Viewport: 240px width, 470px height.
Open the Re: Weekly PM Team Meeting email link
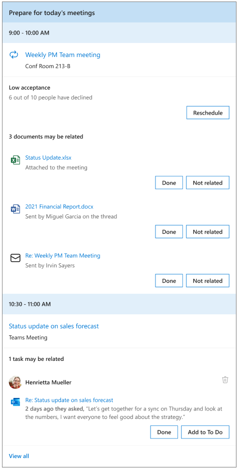coord(63,256)
